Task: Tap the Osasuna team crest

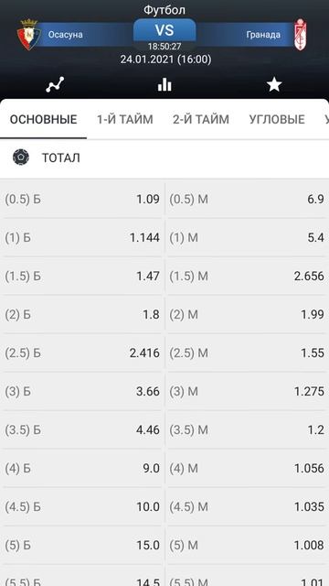Action: click(28, 35)
